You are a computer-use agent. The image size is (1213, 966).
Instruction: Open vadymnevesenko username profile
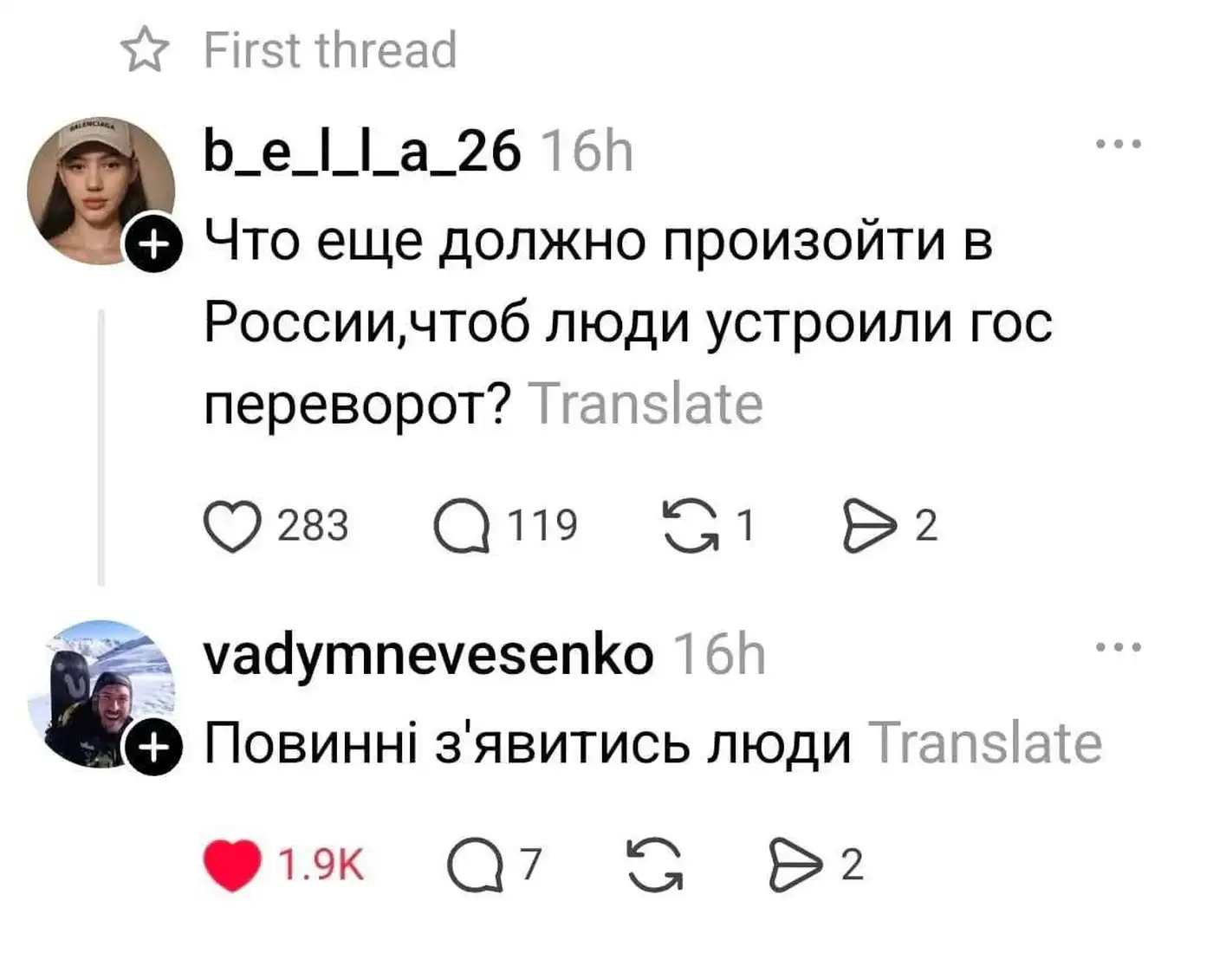click(428, 654)
